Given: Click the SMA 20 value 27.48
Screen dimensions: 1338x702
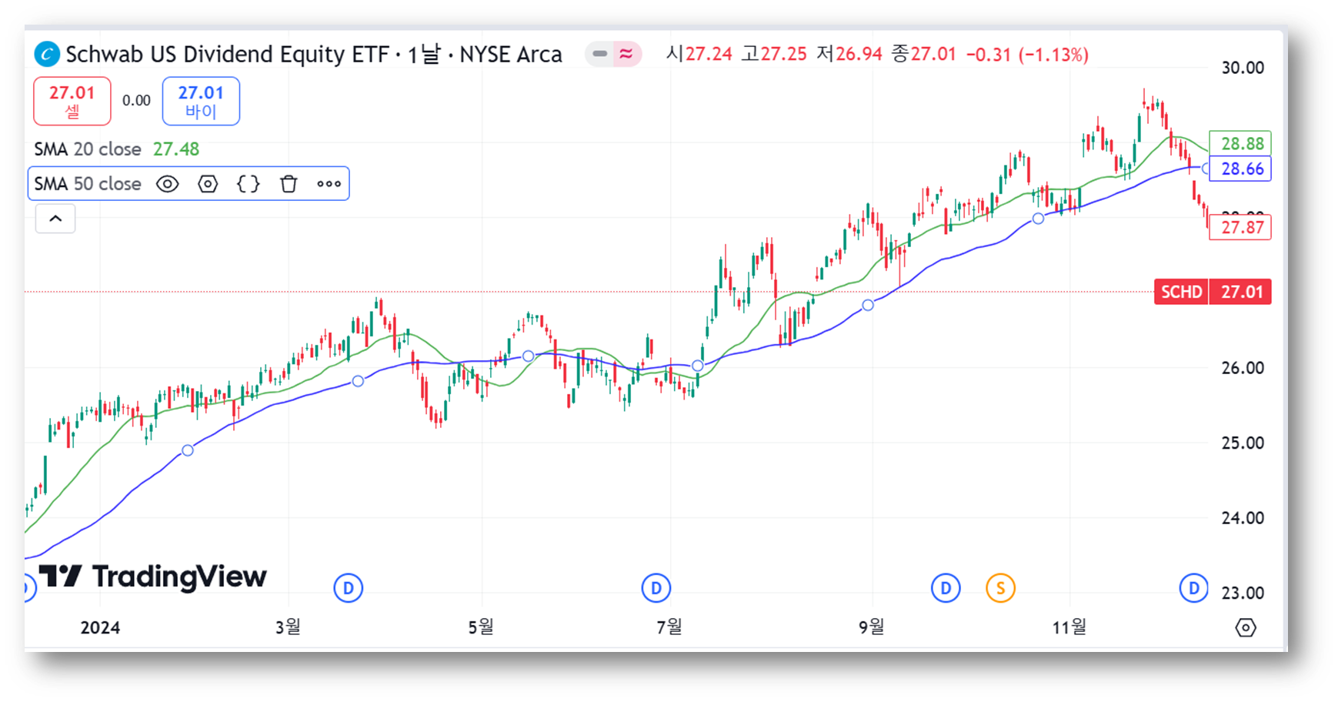Looking at the screenshot, I should [x=176, y=149].
